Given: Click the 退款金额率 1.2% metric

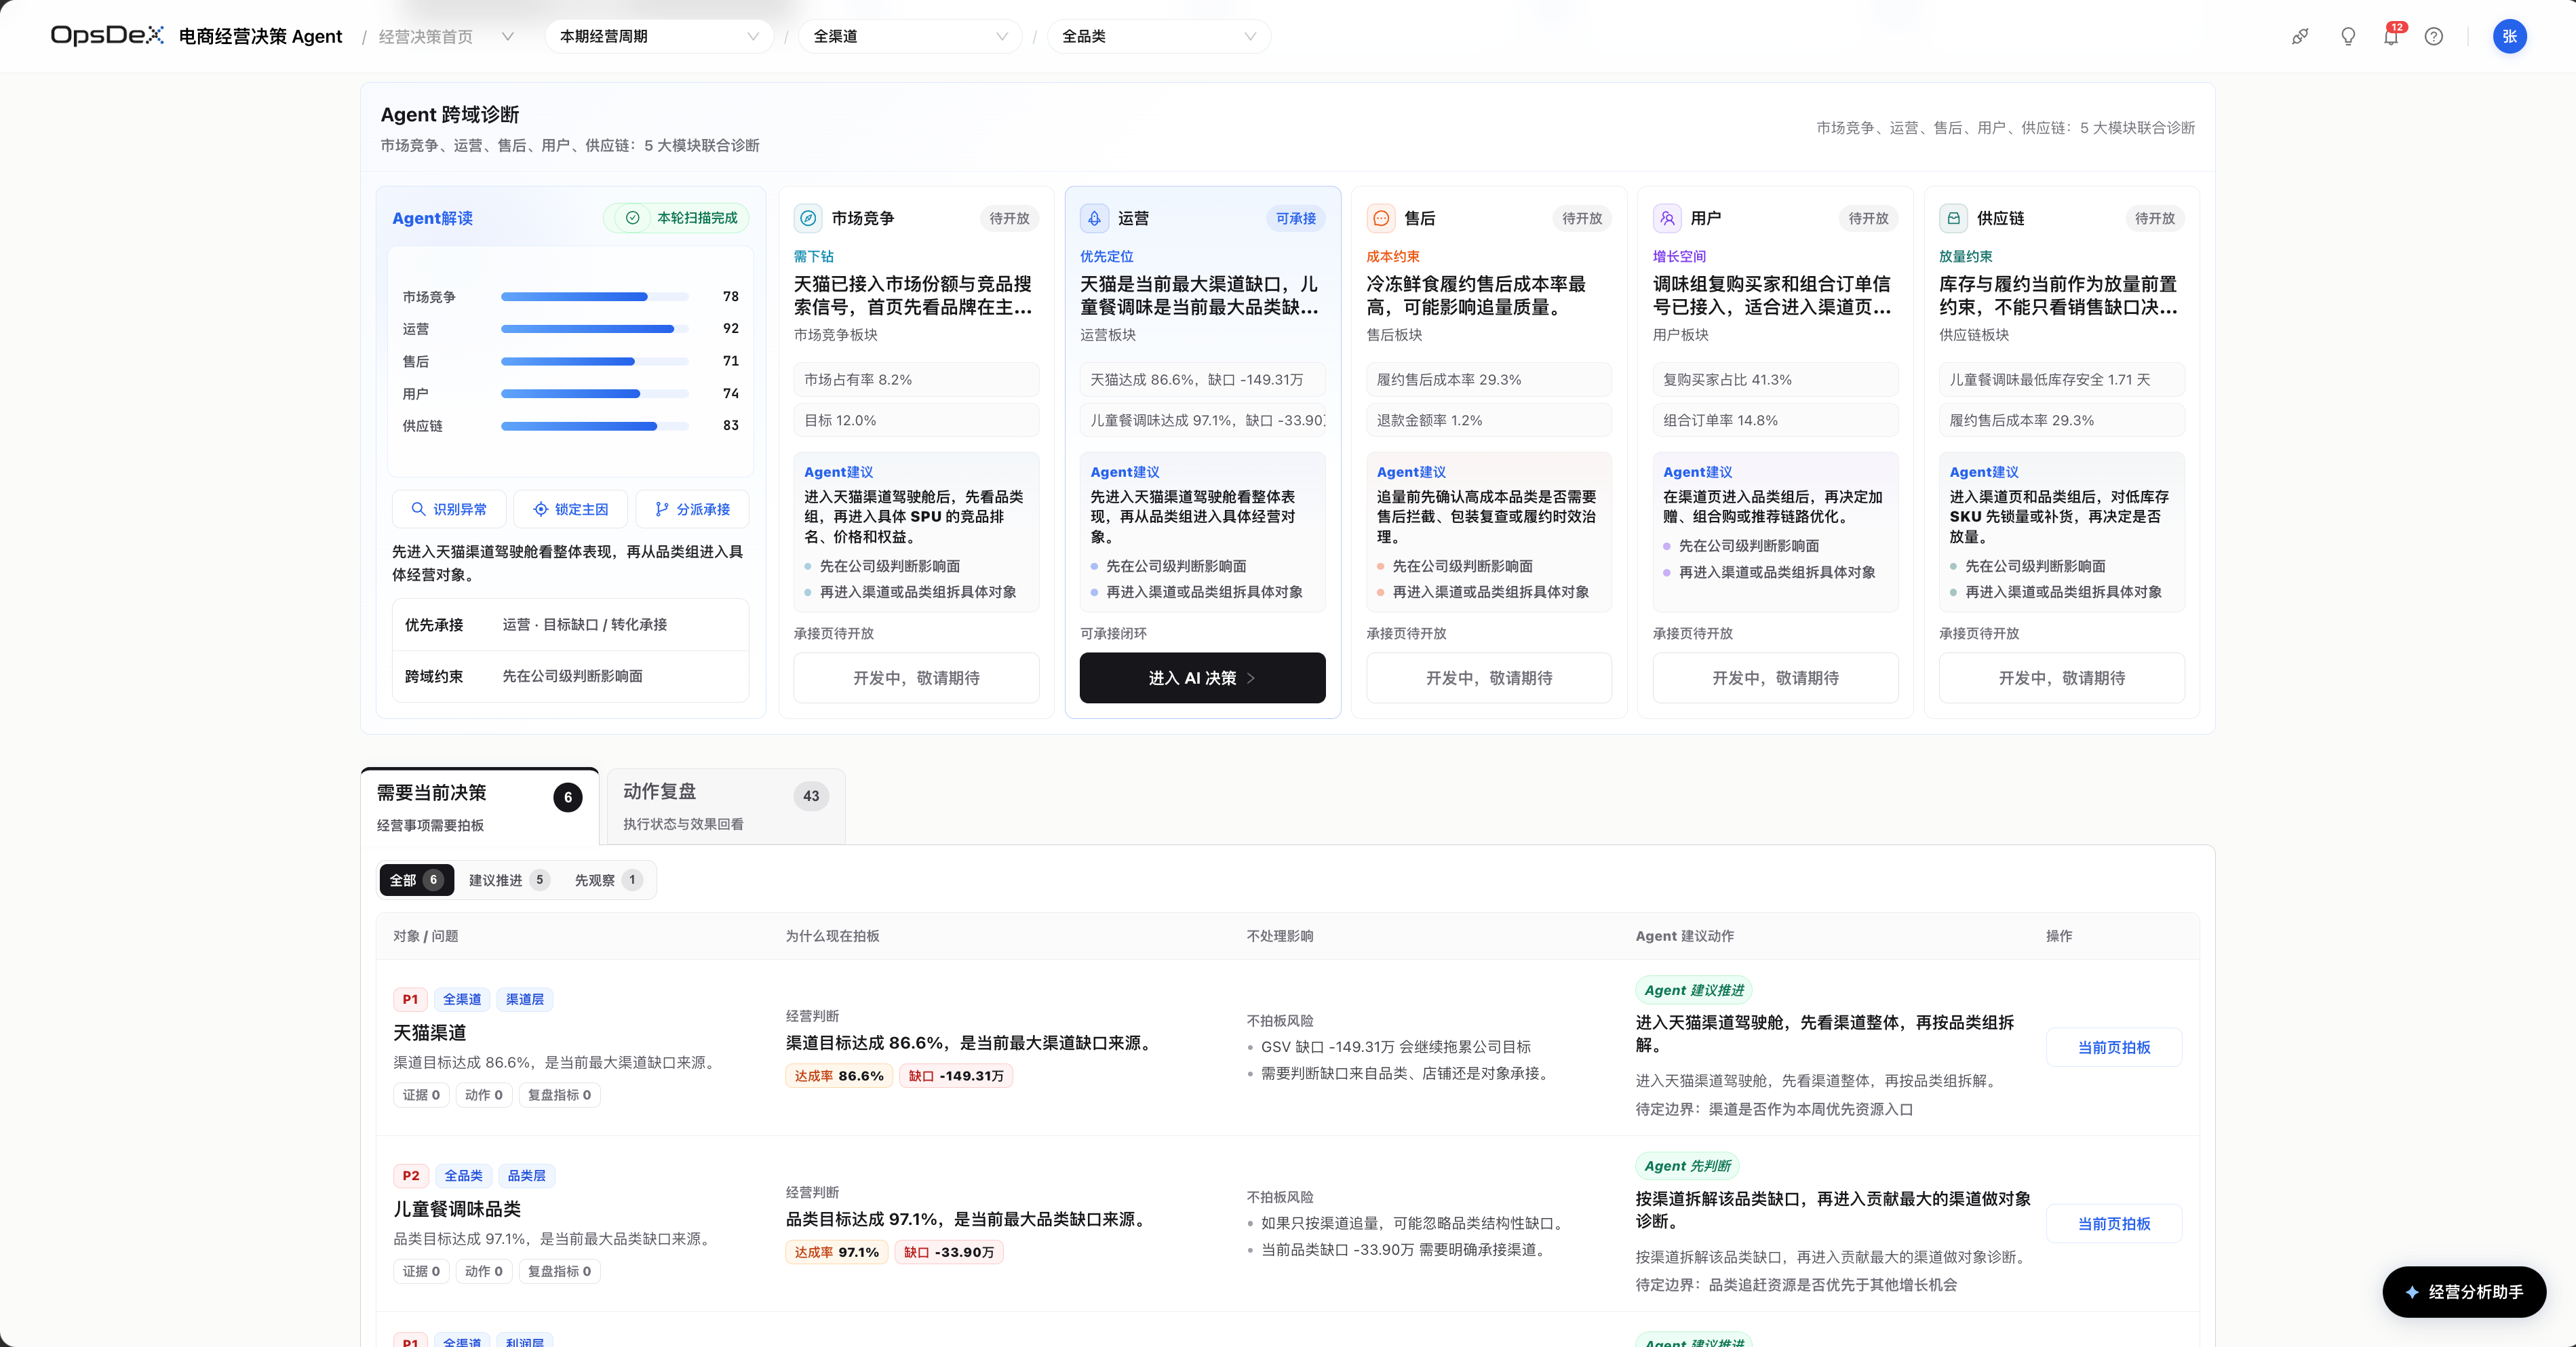Looking at the screenshot, I should point(1489,420).
